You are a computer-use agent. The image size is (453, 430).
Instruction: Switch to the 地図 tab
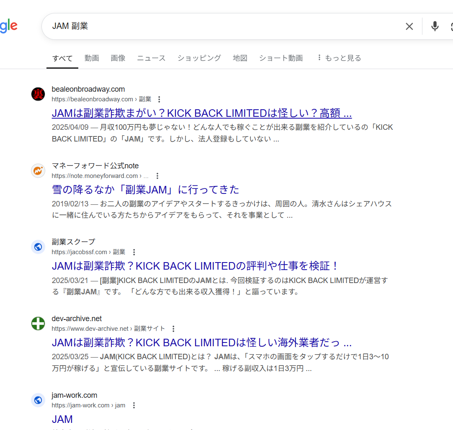(x=240, y=58)
